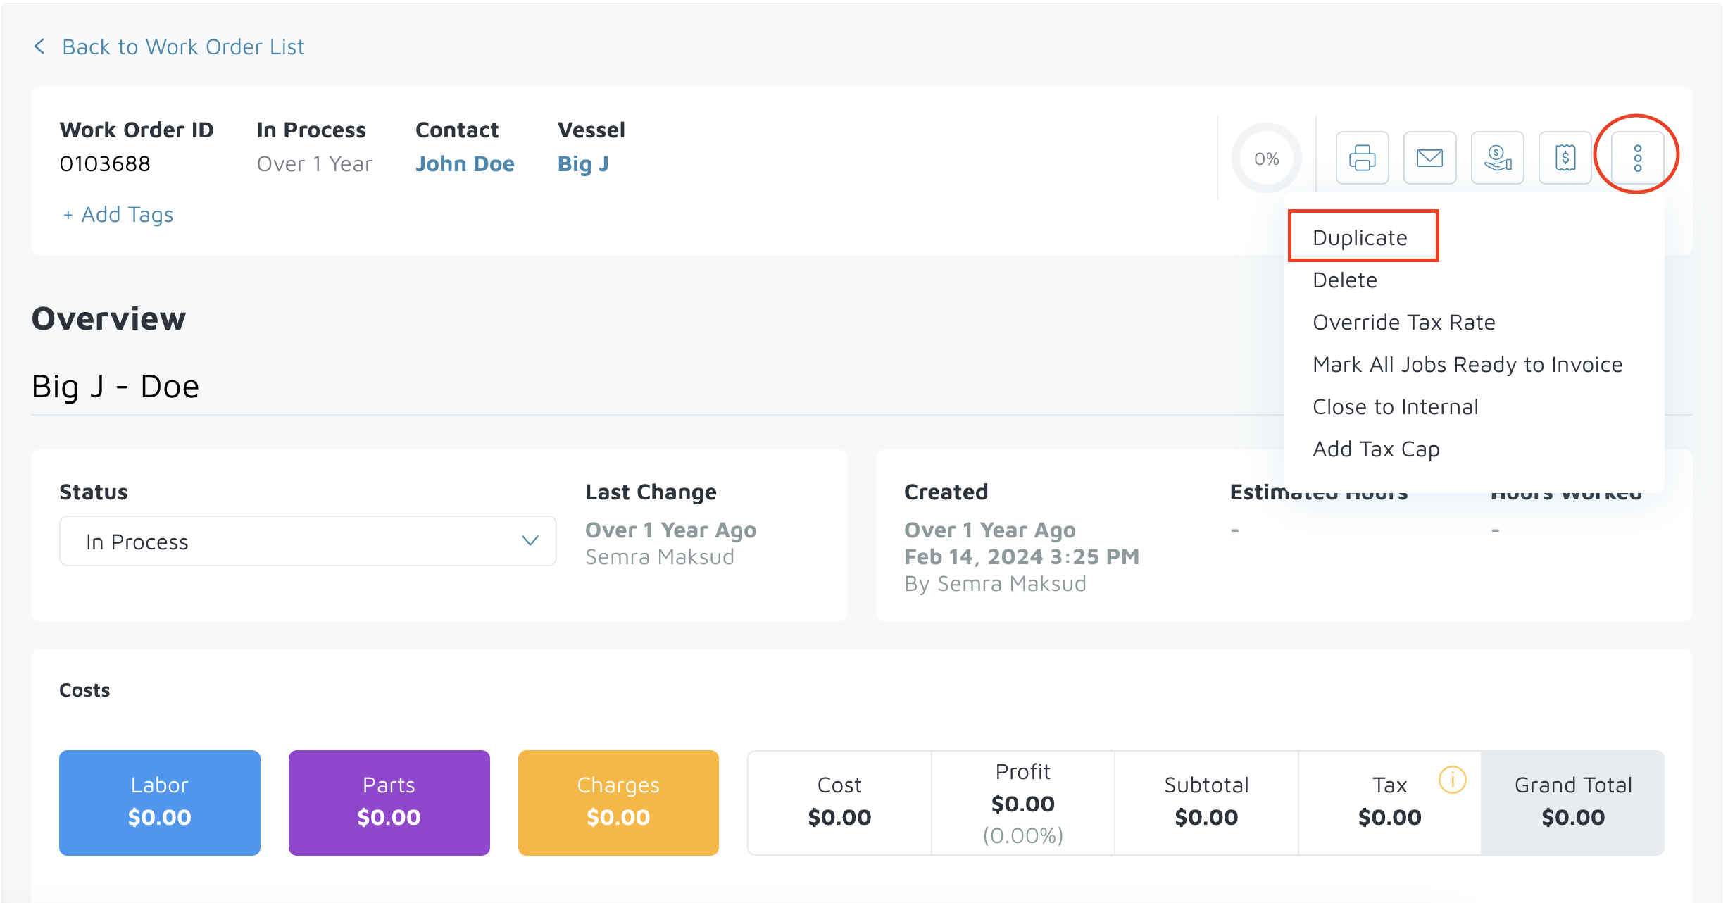Open the Big J vessel link
Image resolution: width=1728 pixels, height=903 pixels.
[583, 163]
